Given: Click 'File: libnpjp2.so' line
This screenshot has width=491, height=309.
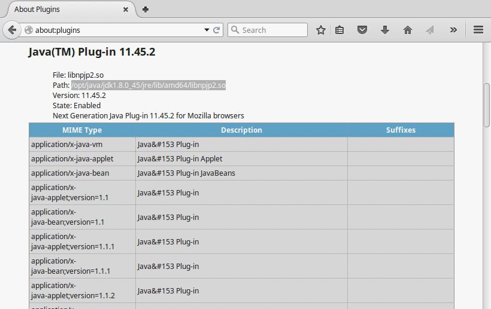Looking at the screenshot, I should pos(78,75).
